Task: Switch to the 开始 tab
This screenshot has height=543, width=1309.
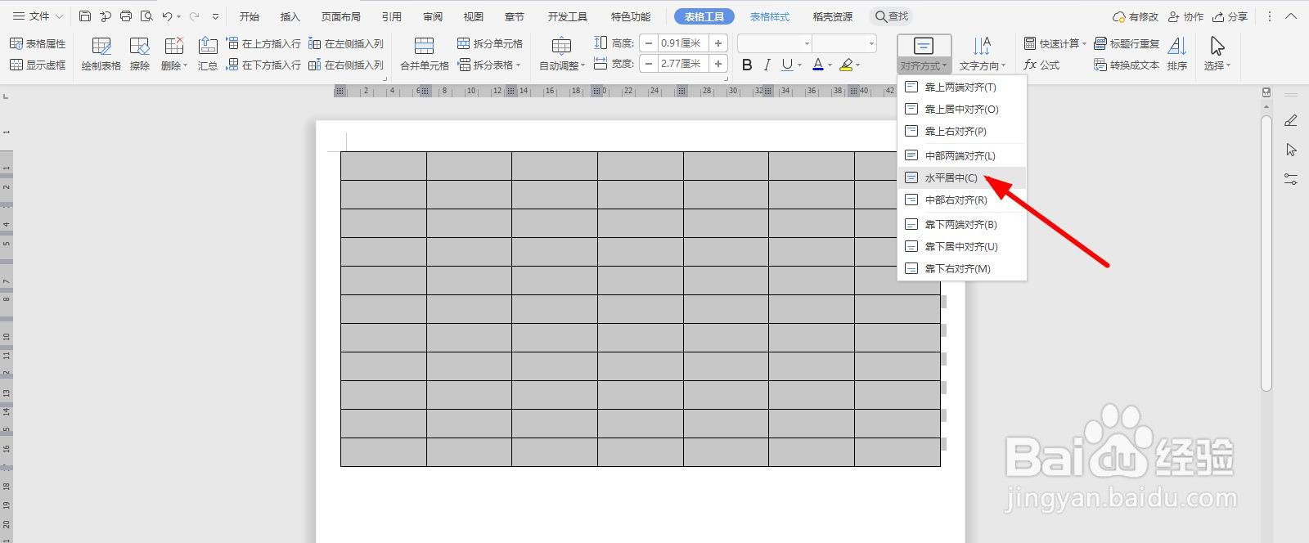Action: [250, 16]
